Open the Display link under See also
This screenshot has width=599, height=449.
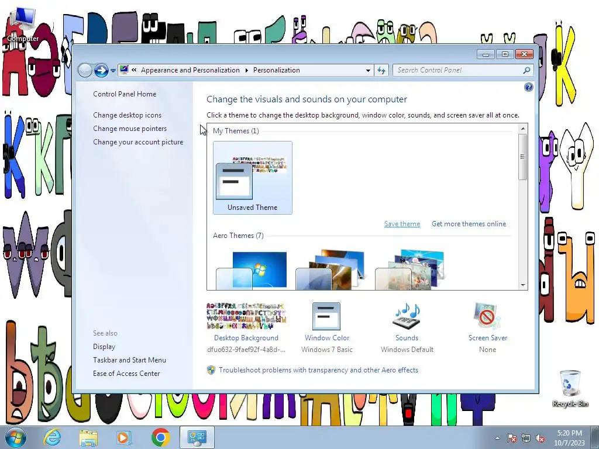click(x=104, y=347)
